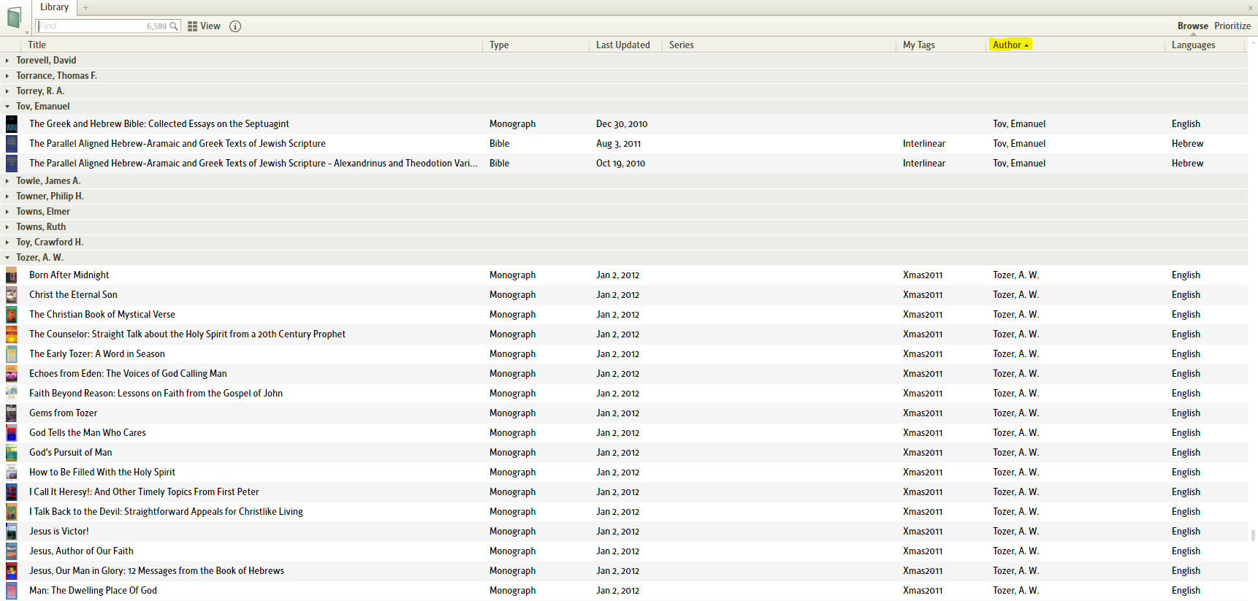Click I Talk Back to the Devil cover
This screenshot has height=601, width=1258.
(x=12, y=512)
